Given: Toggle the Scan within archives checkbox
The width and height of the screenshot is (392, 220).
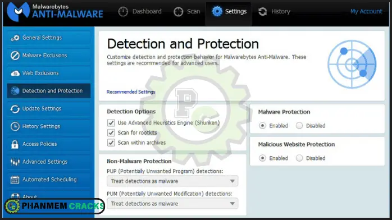Looking at the screenshot, I should [x=111, y=143].
